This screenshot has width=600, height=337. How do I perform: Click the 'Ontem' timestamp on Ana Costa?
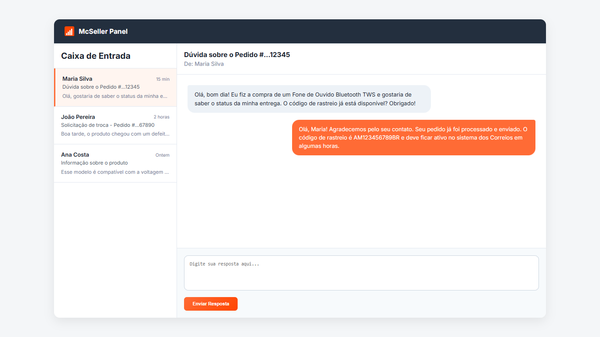pos(163,155)
